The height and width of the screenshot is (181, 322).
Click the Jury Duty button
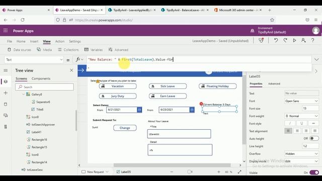point(118,96)
